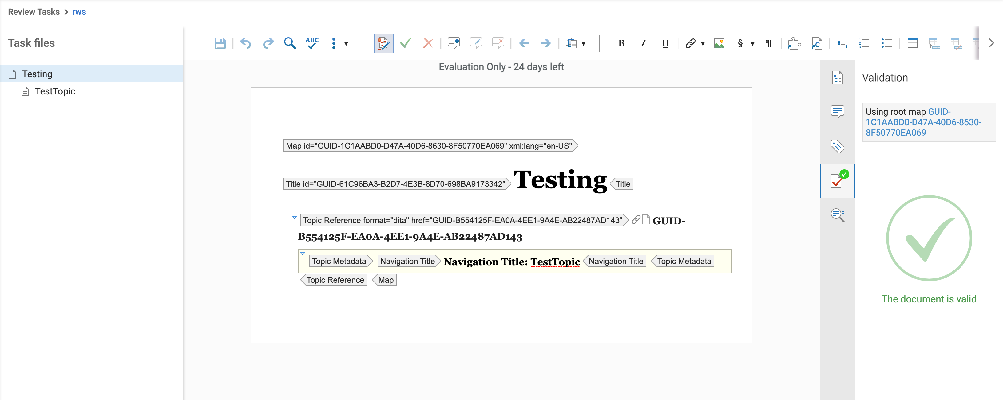Remove the selected comment
Viewport: 1003px width, 400px height.
[498, 43]
